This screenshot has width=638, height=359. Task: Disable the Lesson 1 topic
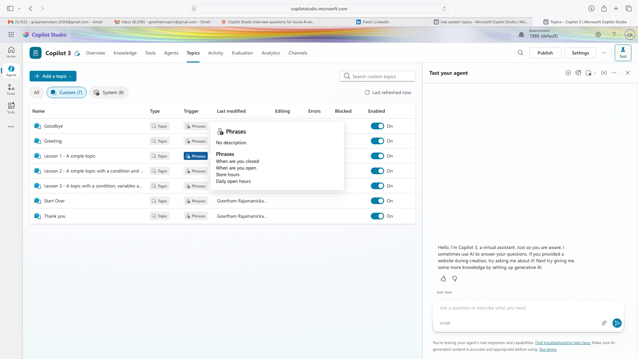(377, 156)
